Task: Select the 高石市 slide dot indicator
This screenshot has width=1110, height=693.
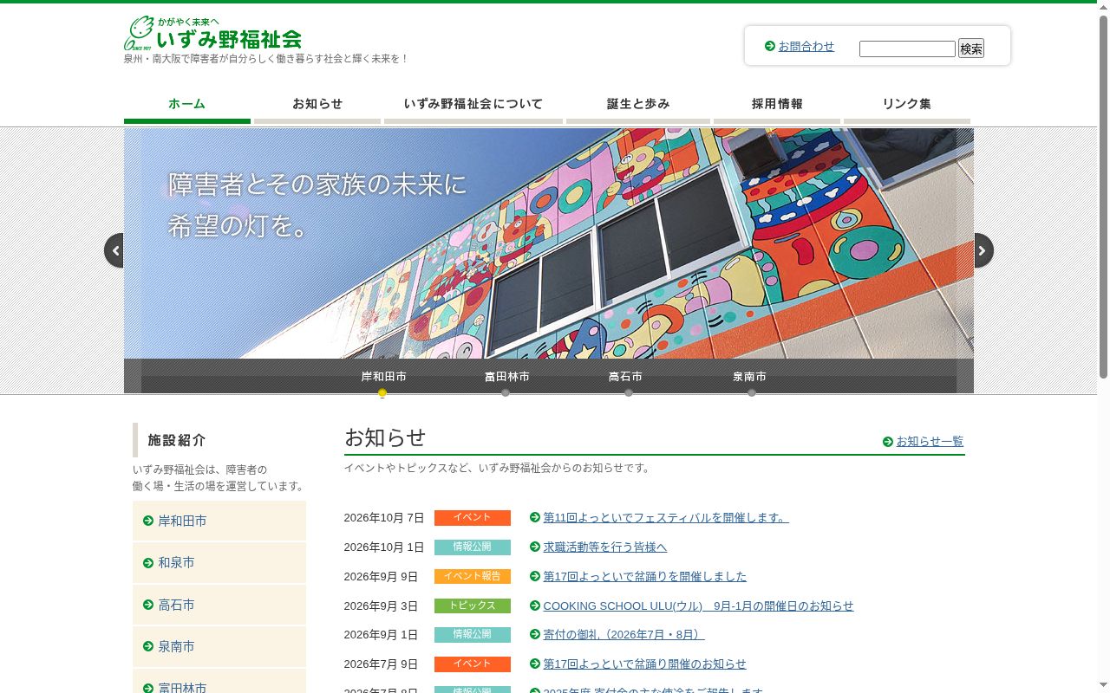Action: [x=629, y=393]
